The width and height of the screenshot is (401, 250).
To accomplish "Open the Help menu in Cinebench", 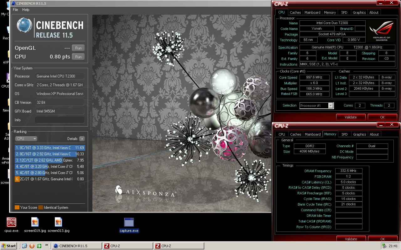I will point(26,10).
